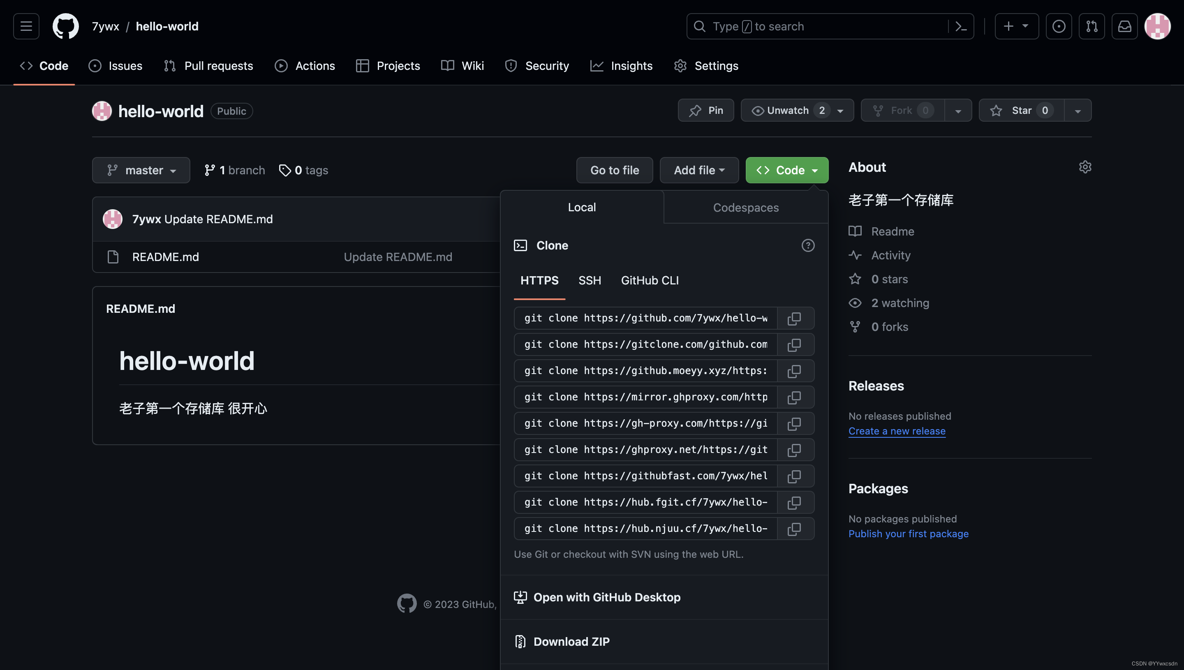The image size is (1184, 670).
Task: Copy the github.com/7ywx clone command
Action: tap(794, 319)
